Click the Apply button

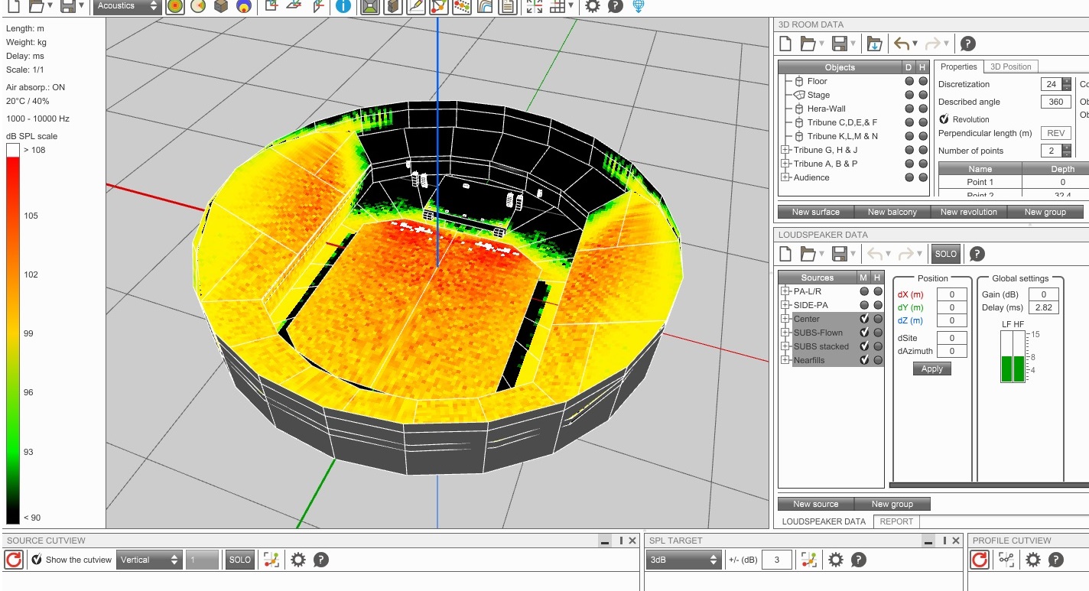(x=931, y=369)
